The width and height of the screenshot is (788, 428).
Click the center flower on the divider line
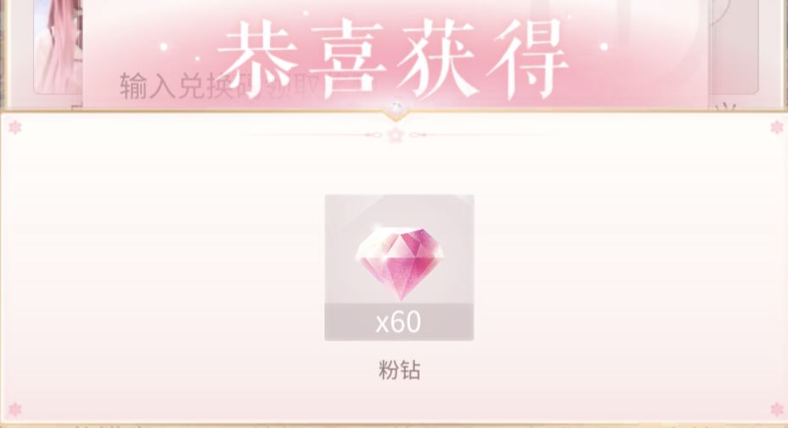(396, 135)
